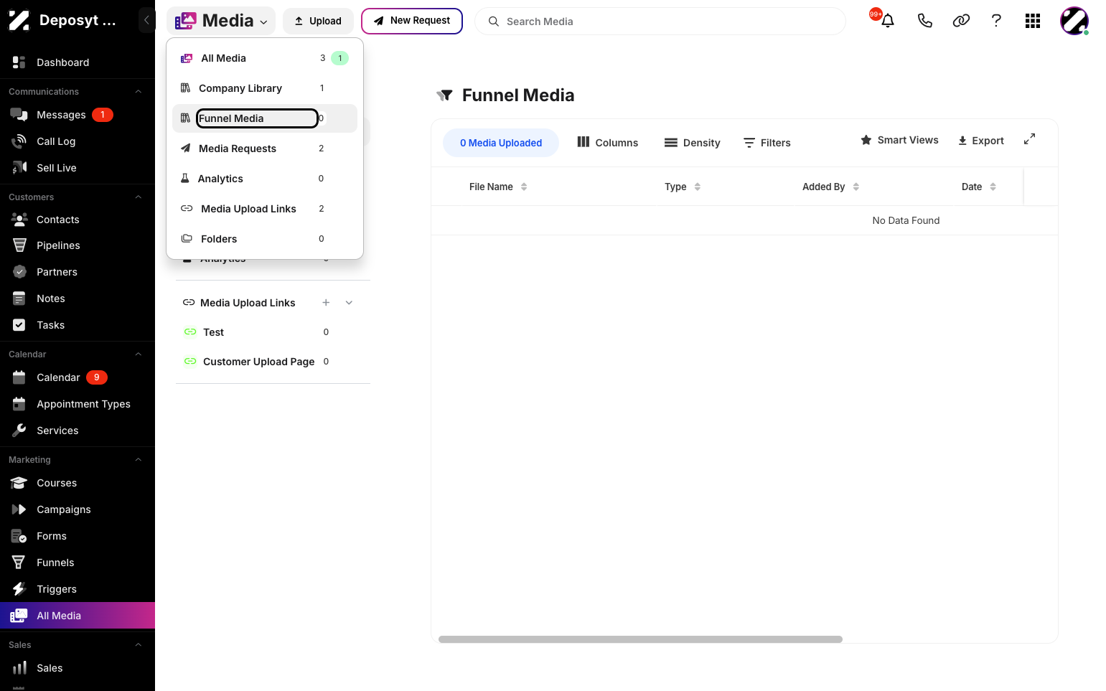Select All Media in dropdown menu

click(x=265, y=58)
